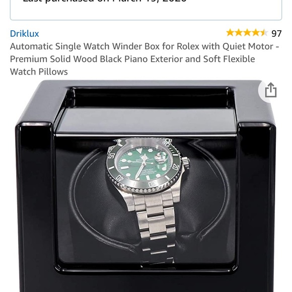Click the half-filled fifth rating star
The height and width of the screenshot is (292, 292).
(x=264, y=33)
